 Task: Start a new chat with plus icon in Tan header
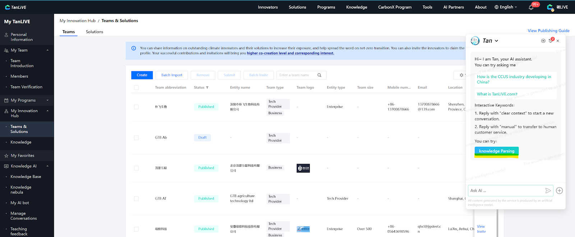tap(543, 41)
